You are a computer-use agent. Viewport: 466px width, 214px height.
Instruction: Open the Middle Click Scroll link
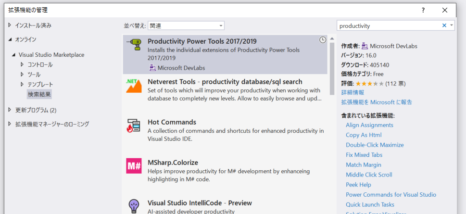pos(369,175)
